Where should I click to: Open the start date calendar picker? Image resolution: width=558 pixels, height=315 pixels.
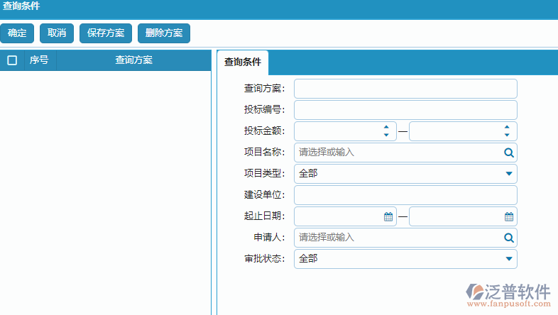388,216
